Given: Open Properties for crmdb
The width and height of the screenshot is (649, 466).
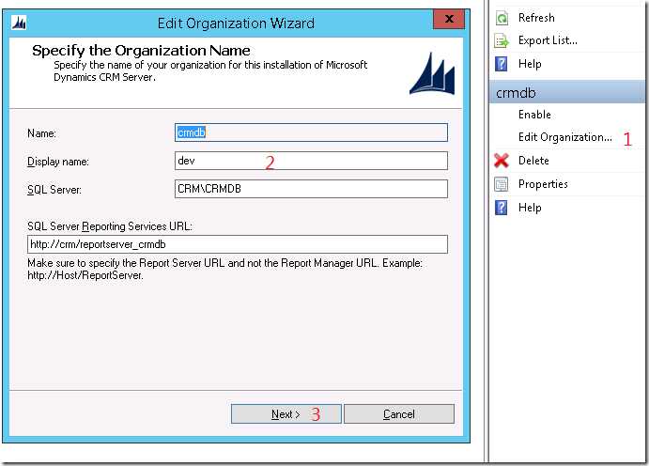Looking at the screenshot, I should click(x=543, y=184).
